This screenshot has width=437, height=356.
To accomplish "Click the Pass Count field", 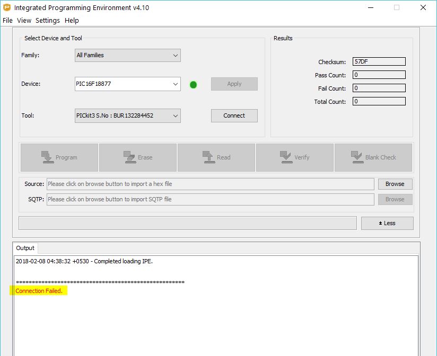I will click(379, 75).
